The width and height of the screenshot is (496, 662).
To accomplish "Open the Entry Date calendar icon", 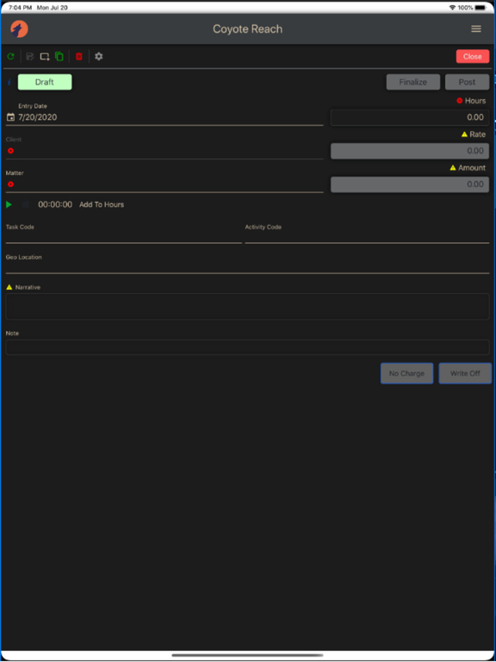I will click(x=11, y=117).
